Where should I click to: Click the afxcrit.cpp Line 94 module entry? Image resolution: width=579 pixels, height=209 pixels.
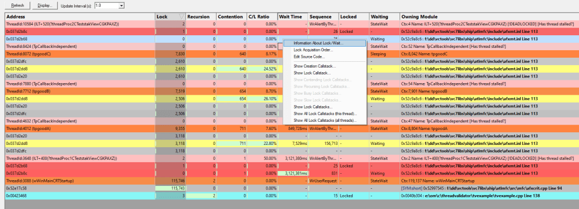(482, 188)
